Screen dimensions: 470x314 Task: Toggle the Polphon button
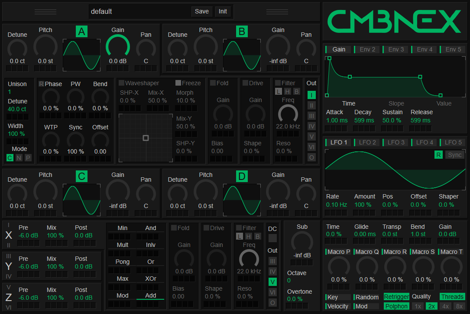click(x=396, y=306)
